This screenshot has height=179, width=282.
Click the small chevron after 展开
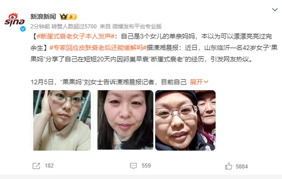206,82
